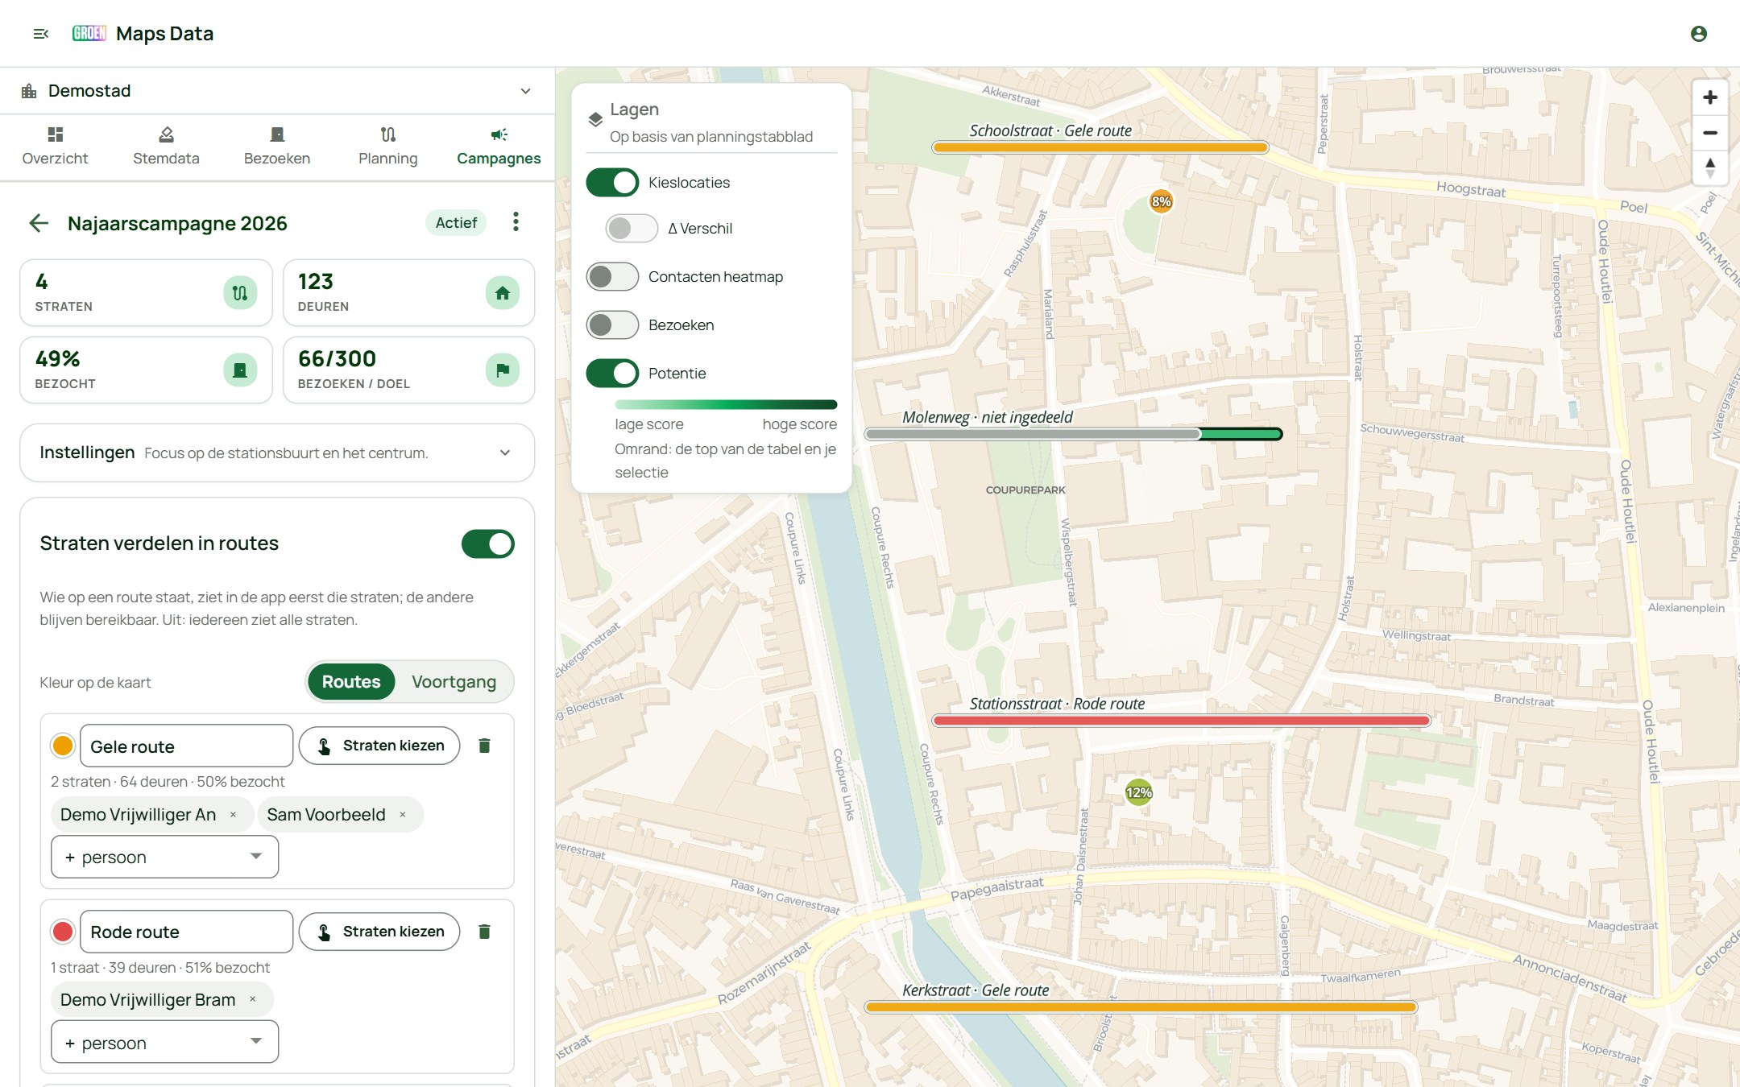Enable the Δ Verschil toggle
1740x1087 pixels.
[632, 229]
